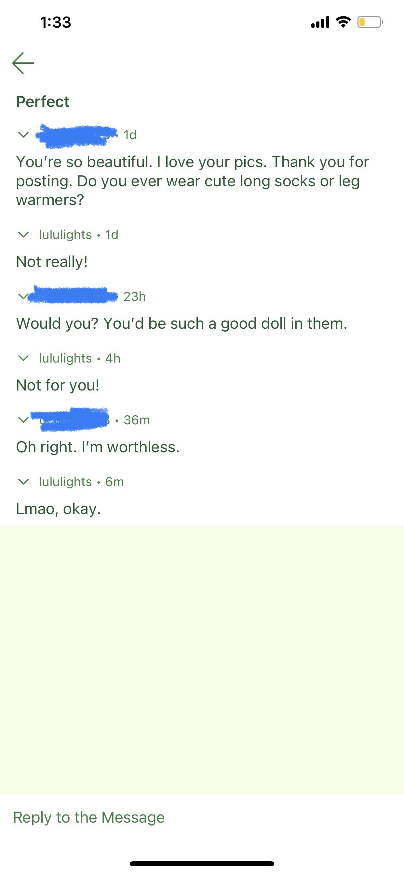
Task: Tap the battery indicator icon
Action: [370, 22]
